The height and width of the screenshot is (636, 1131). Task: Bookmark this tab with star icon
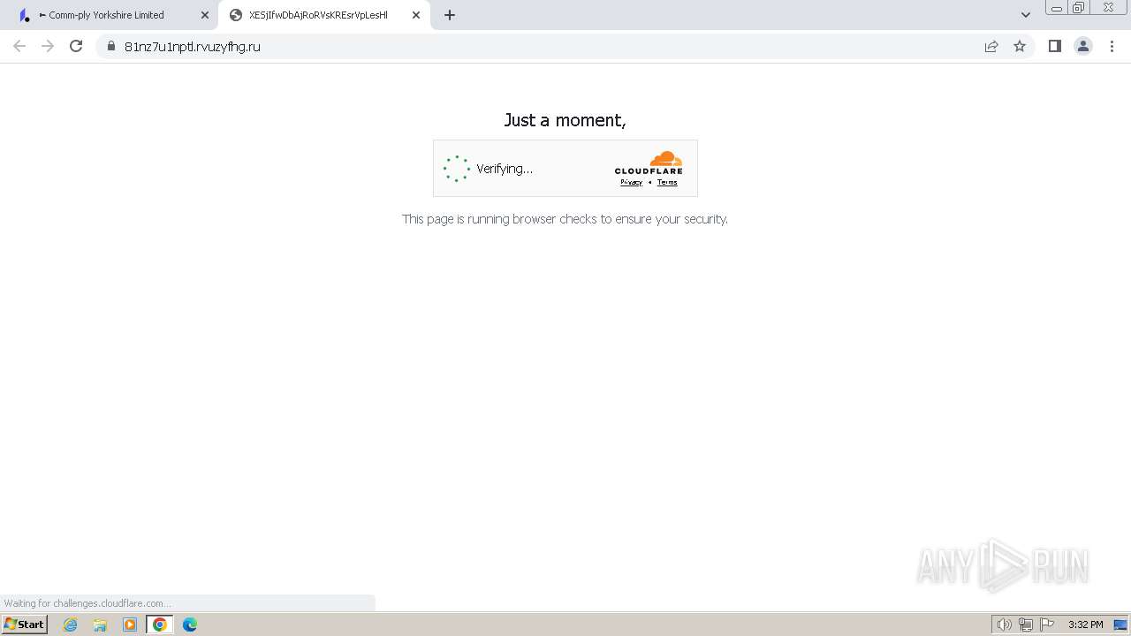(1020, 46)
